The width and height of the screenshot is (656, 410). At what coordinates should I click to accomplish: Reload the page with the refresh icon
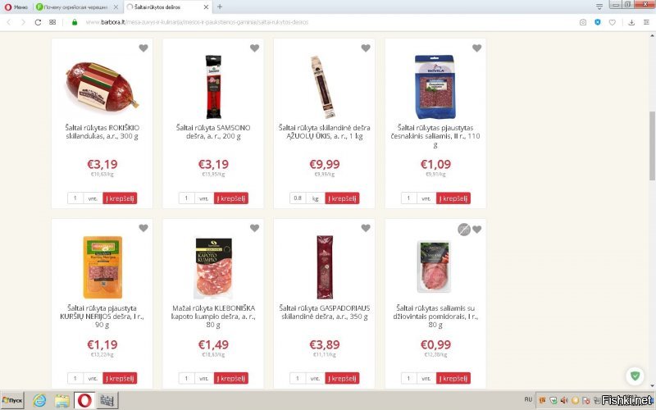click(38, 22)
